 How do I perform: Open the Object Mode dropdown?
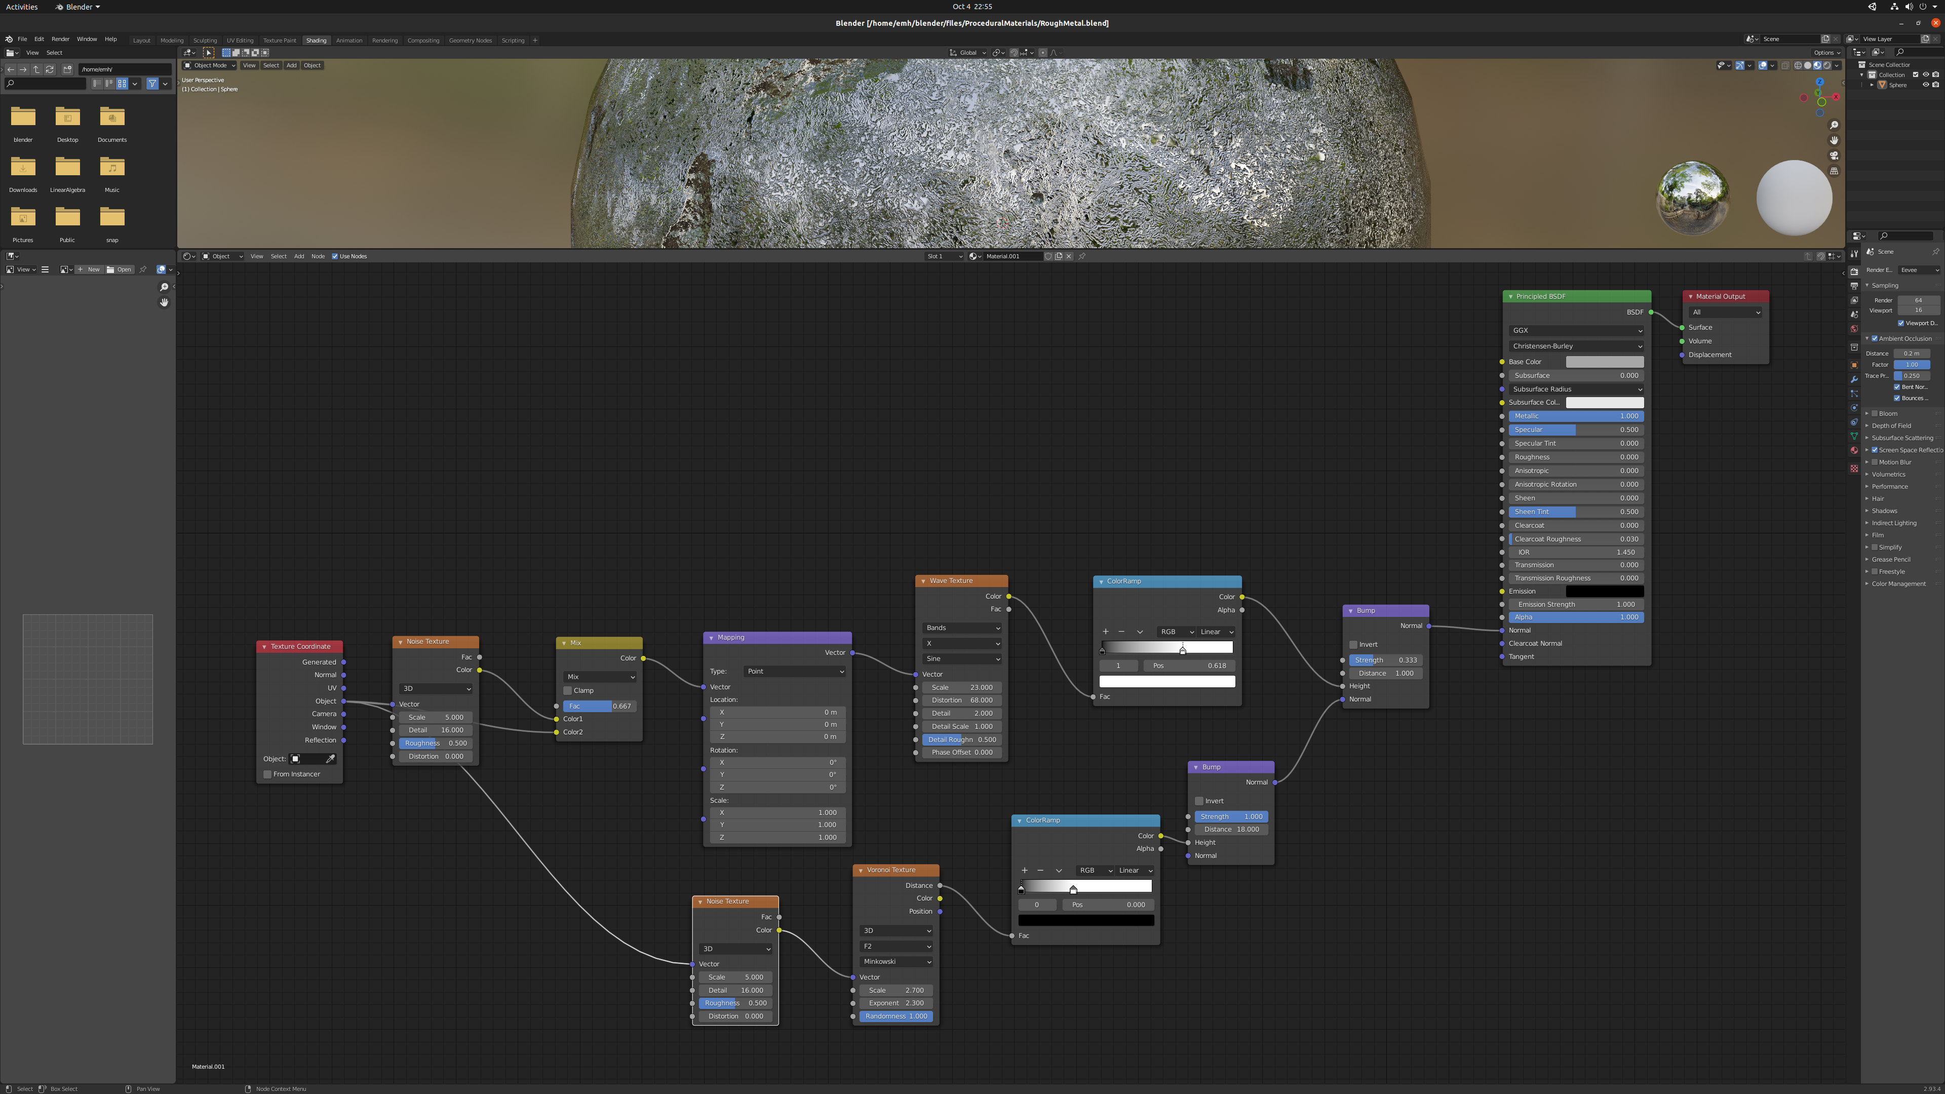(209, 66)
